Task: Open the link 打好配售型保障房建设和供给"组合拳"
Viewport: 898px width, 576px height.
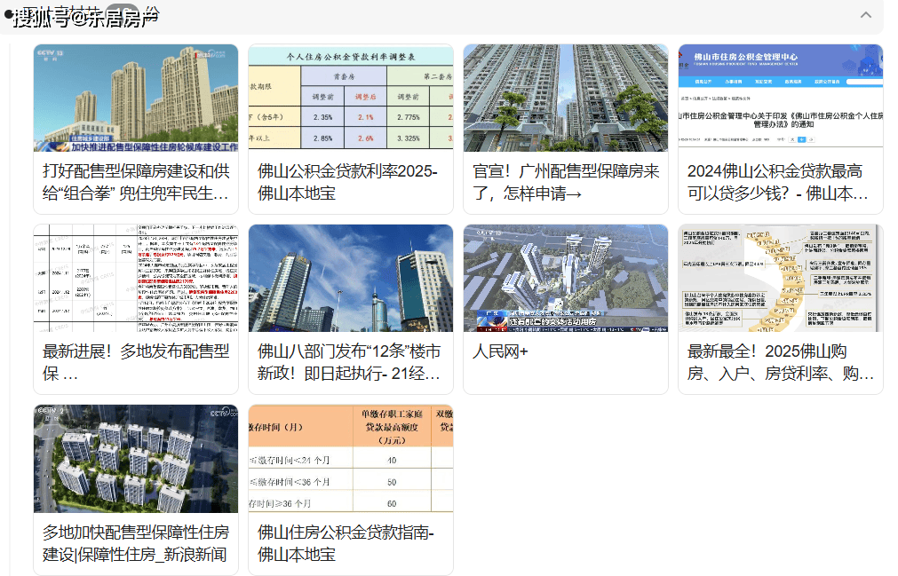Action: tap(136, 182)
